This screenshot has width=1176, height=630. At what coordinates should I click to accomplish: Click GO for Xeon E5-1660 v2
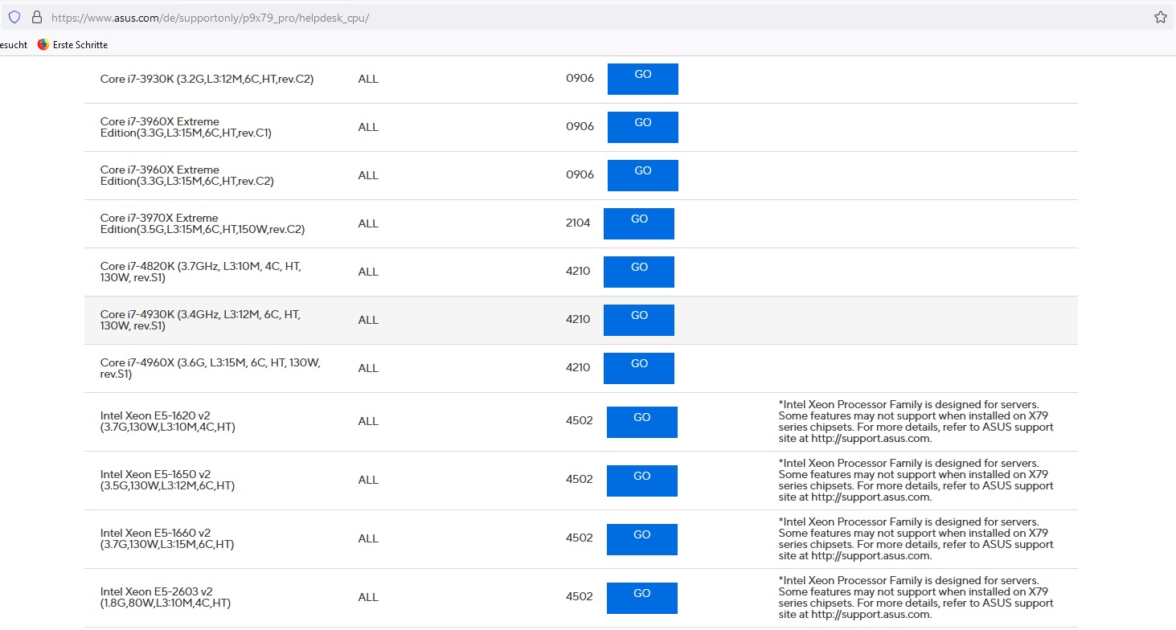642,539
